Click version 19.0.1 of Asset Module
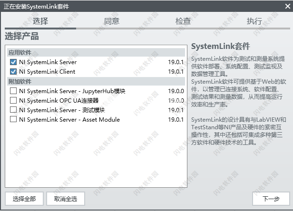 (x=176, y=119)
